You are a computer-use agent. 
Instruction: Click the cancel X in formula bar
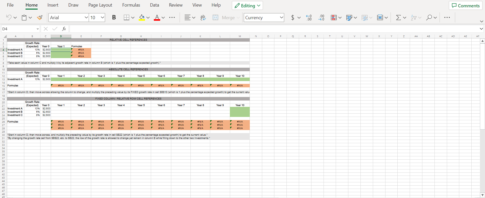pos(45,29)
